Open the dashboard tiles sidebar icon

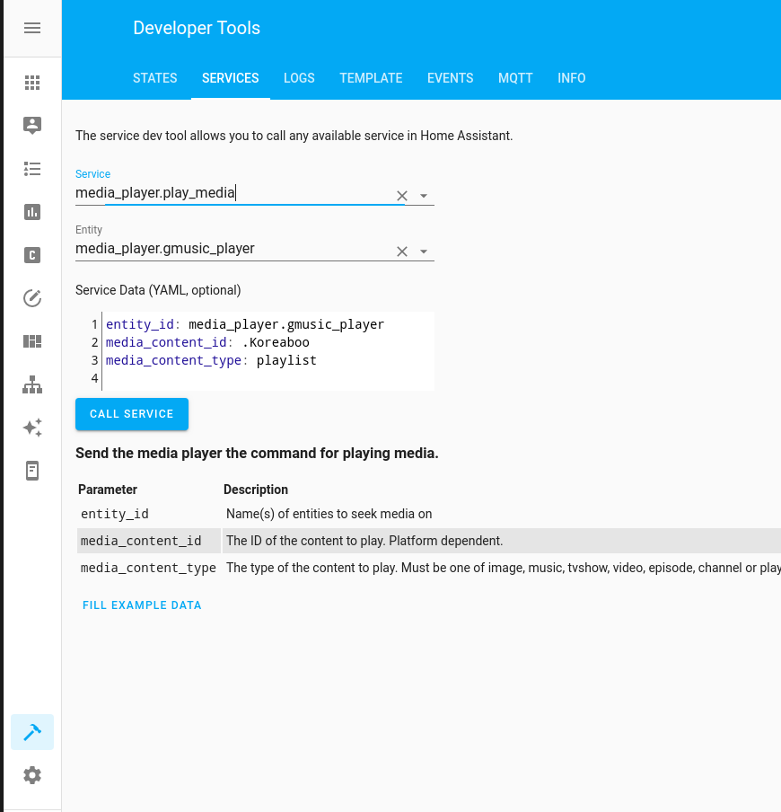[32, 341]
